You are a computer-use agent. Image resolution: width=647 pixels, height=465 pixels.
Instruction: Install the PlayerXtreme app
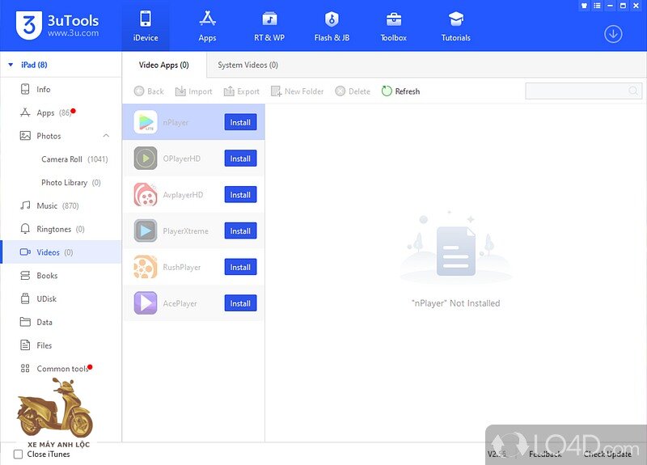point(240,230)
